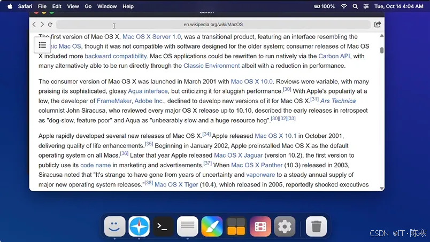Image resolution: width=430 pixels, height=242 pixels.
Task: Open the text editor icon in dock
Action: coord(188,227)
